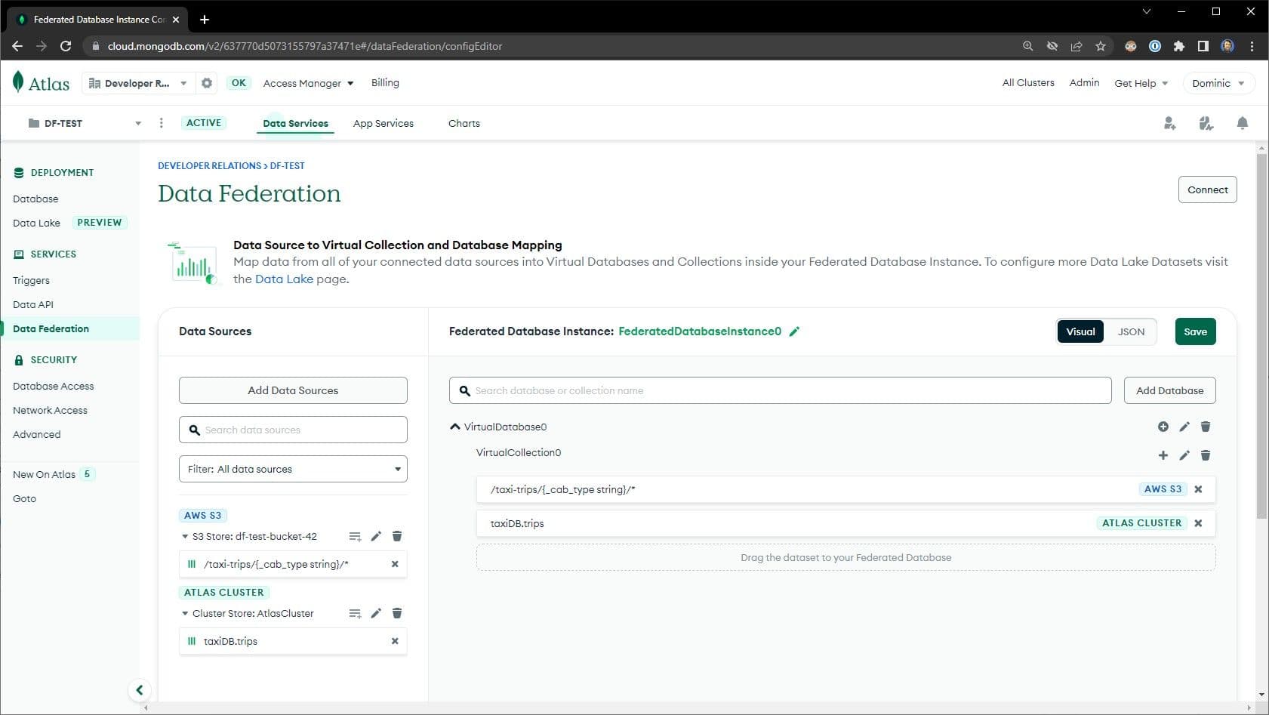
Task: Open the Access Manager menu
Action: [308, 83]
